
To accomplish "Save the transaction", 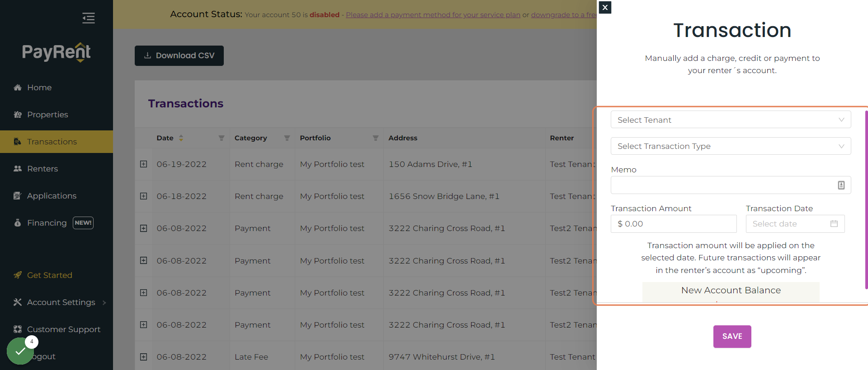I will coord(732,337).
